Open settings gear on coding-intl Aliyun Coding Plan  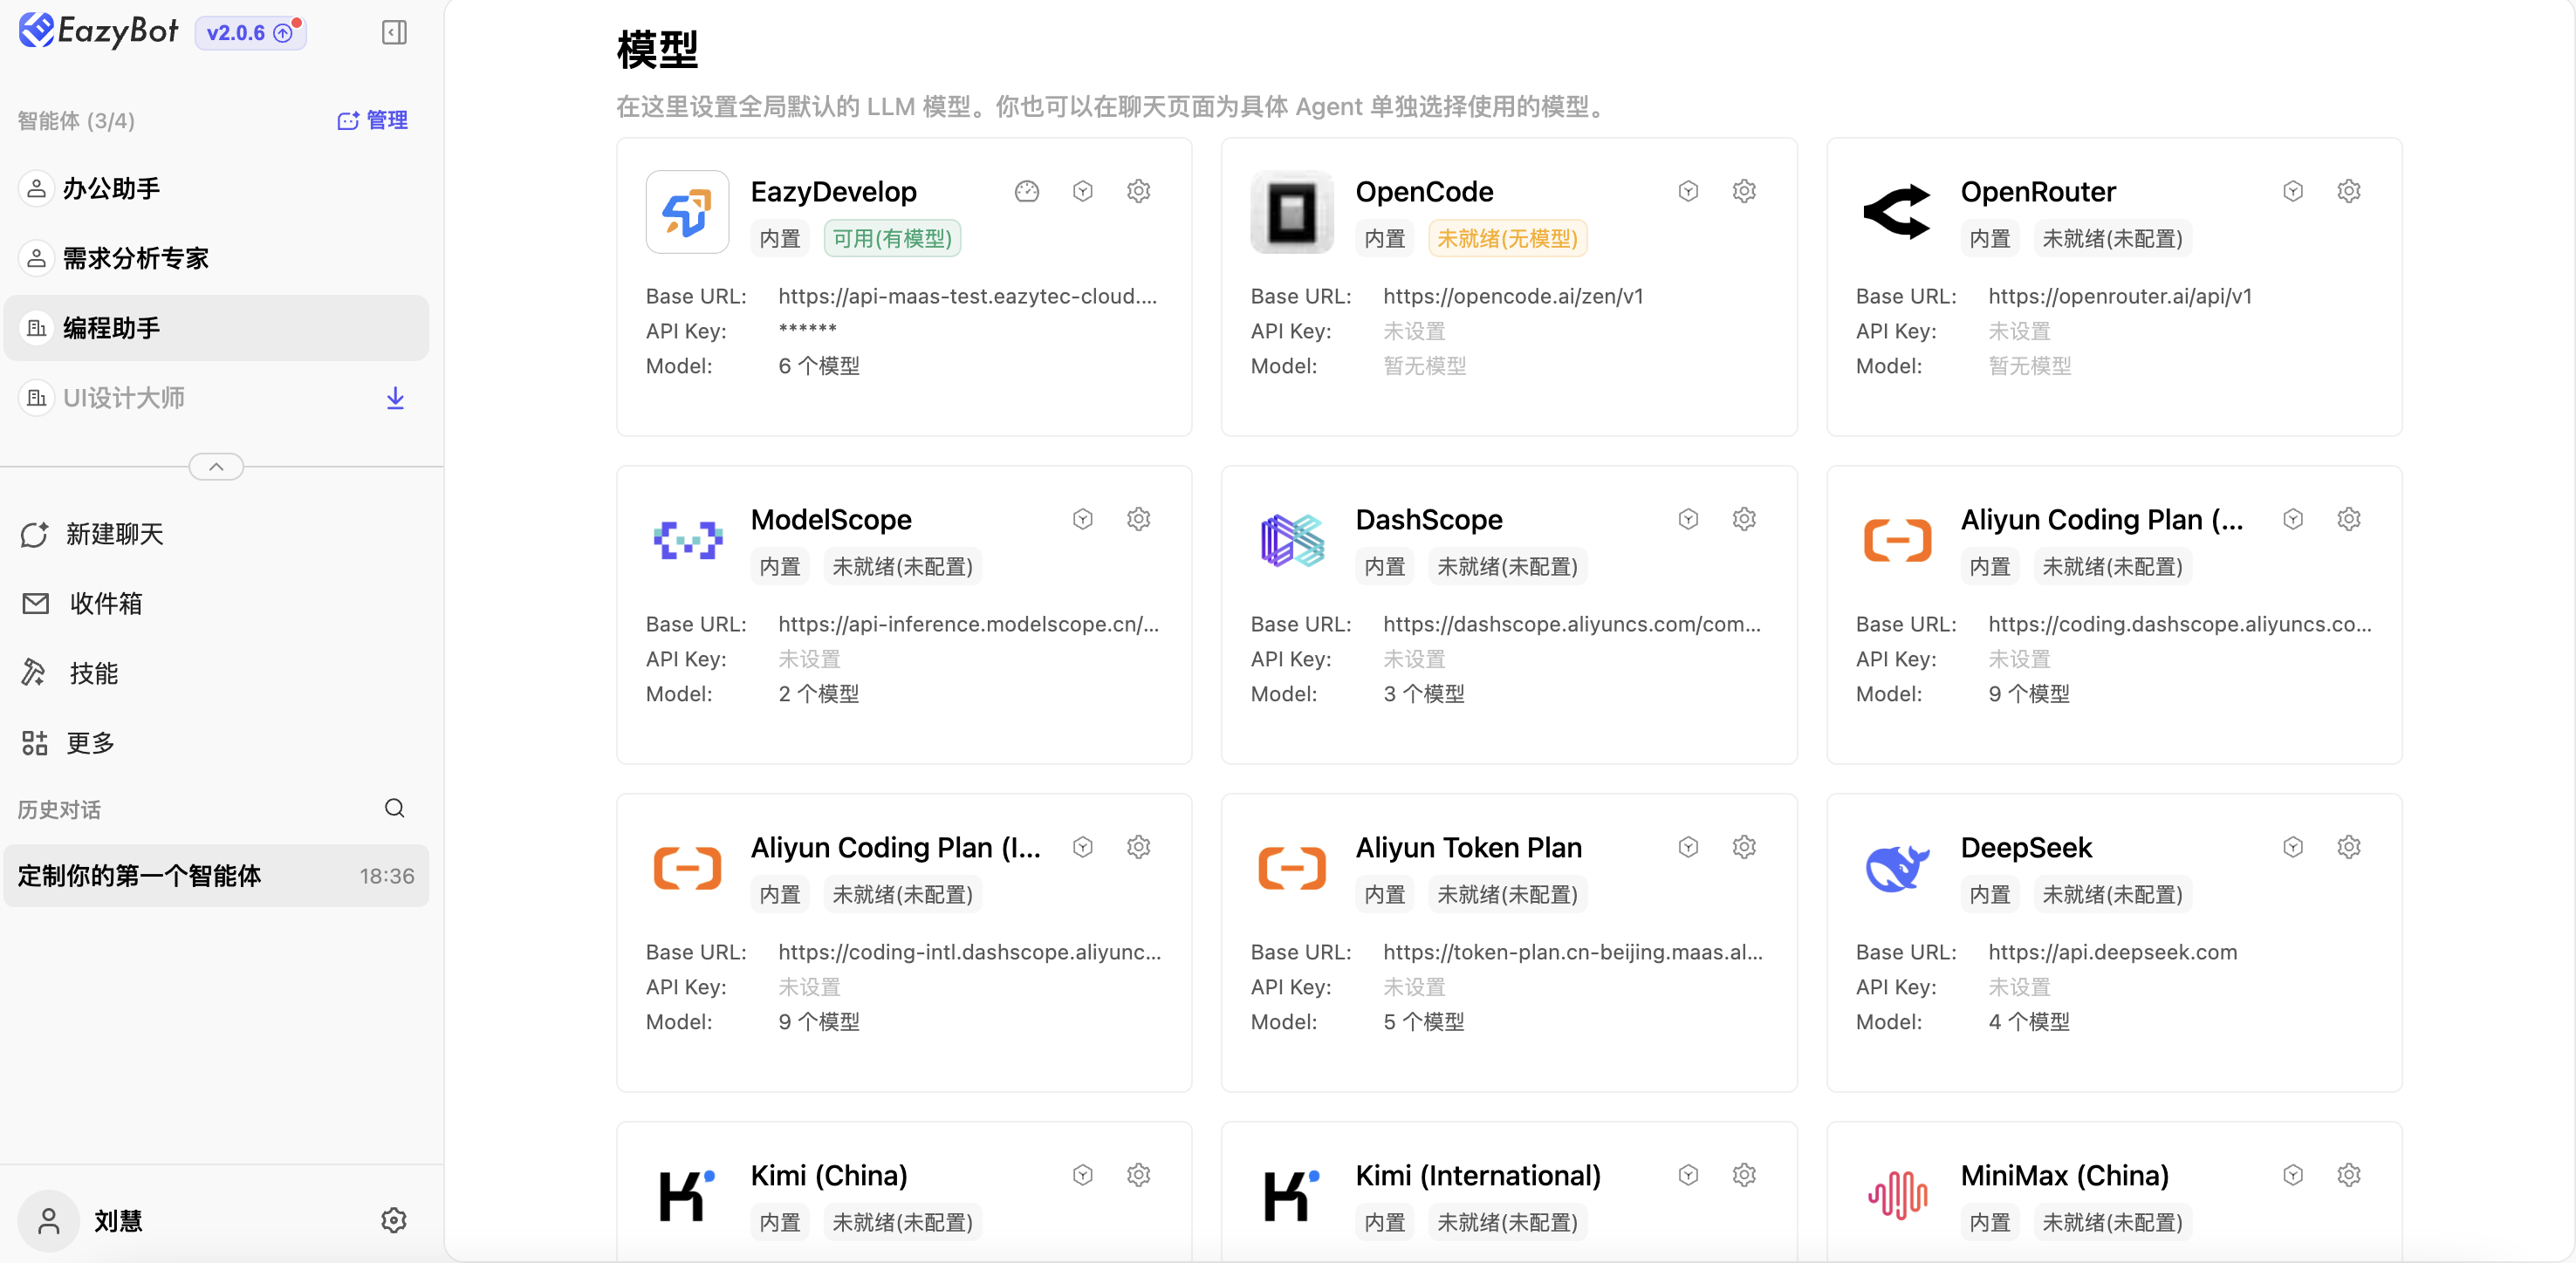(x=1139, y=846)
